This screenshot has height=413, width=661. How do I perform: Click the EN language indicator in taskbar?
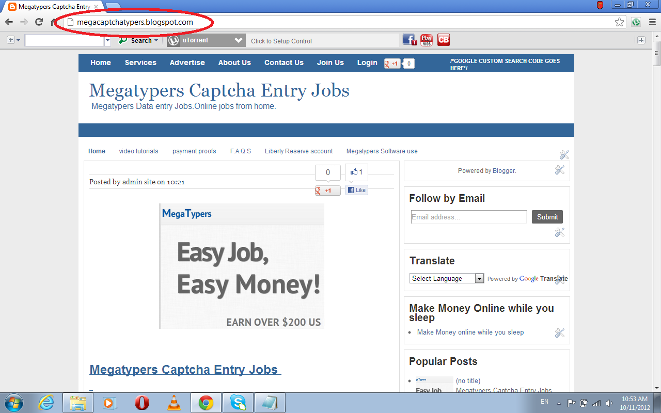click(544, 401)
